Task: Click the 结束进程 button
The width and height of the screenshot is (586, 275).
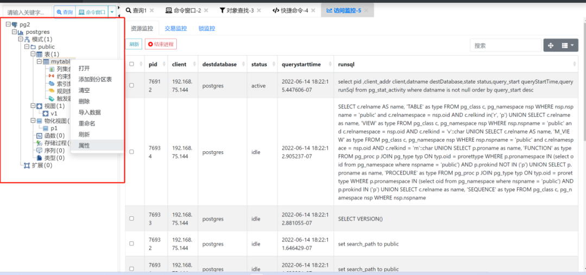Action: [x=161, y=44]
